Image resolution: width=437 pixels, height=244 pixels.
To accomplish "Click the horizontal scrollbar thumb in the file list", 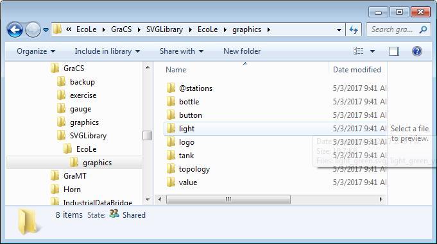I will click(228, 199).
